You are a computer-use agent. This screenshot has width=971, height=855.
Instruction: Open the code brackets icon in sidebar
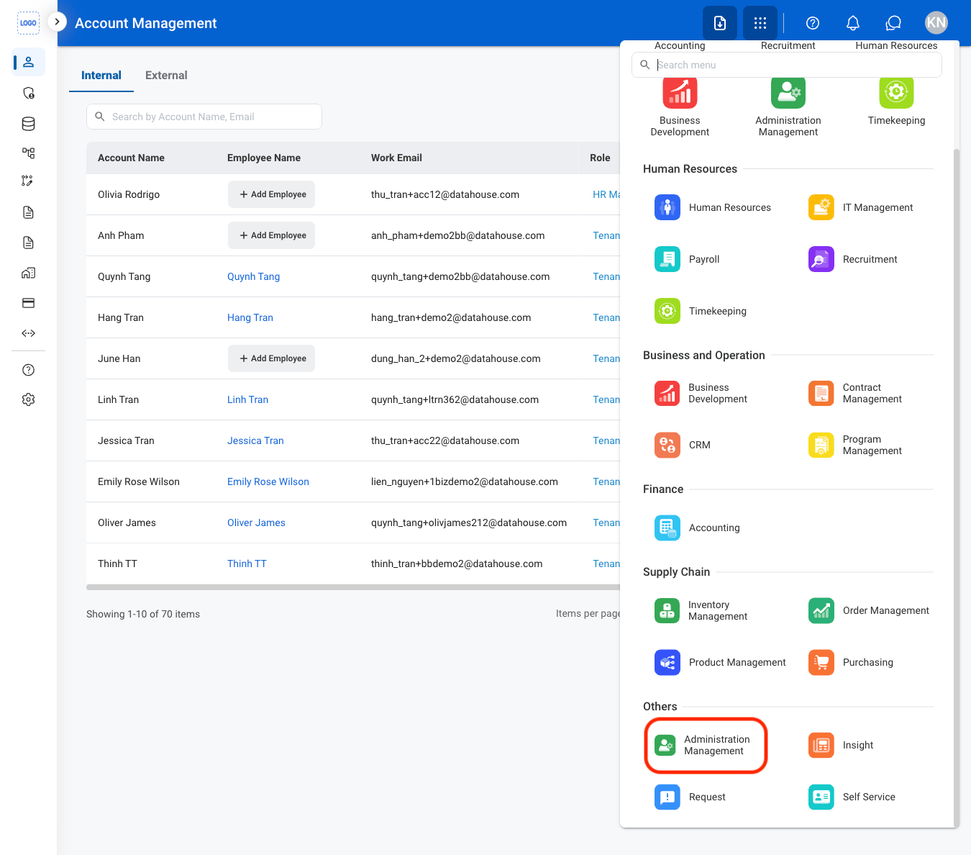coord(29,333)
